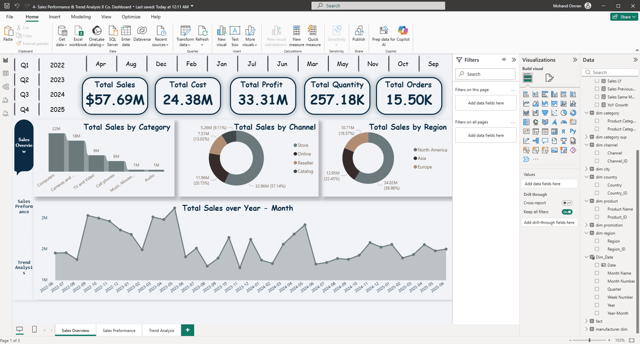The width and height of the screenshot is (640, 344).
Task: Select the Treemap visual icon
Action: click(526, 122)
